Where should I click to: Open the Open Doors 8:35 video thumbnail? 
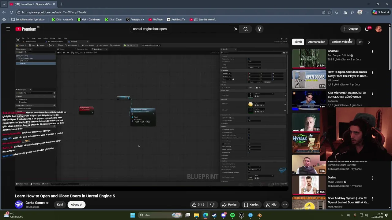tap(309, 79)
